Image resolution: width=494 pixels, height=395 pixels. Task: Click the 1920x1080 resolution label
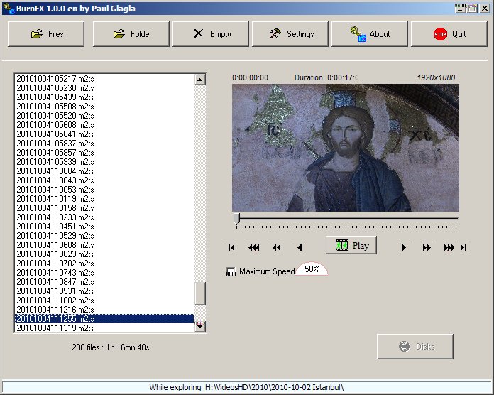point(436,77)
